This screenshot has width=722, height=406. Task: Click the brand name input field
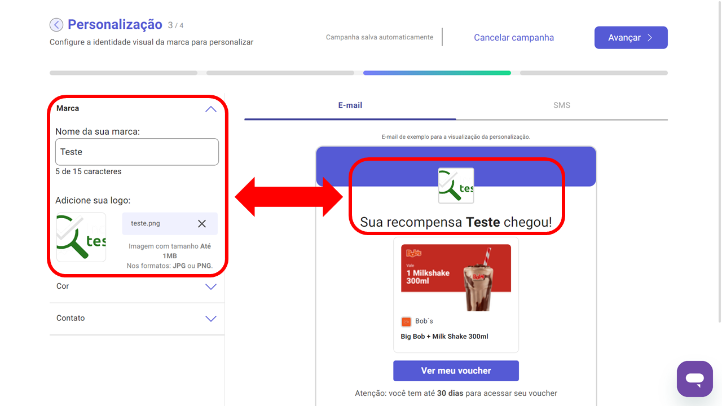[x=137, y=152]
